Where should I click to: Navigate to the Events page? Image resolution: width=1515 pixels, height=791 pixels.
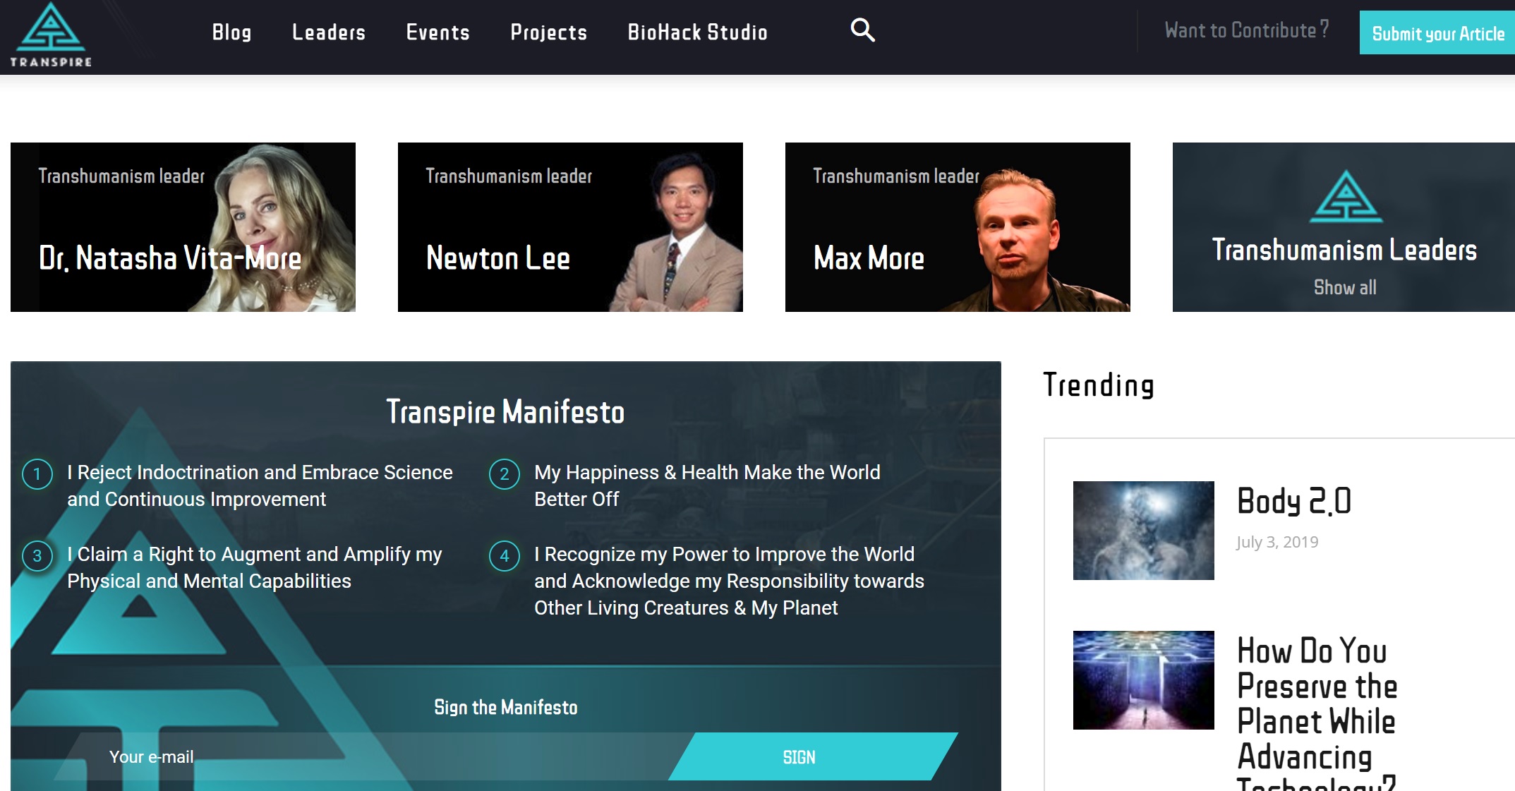point(437,32)
